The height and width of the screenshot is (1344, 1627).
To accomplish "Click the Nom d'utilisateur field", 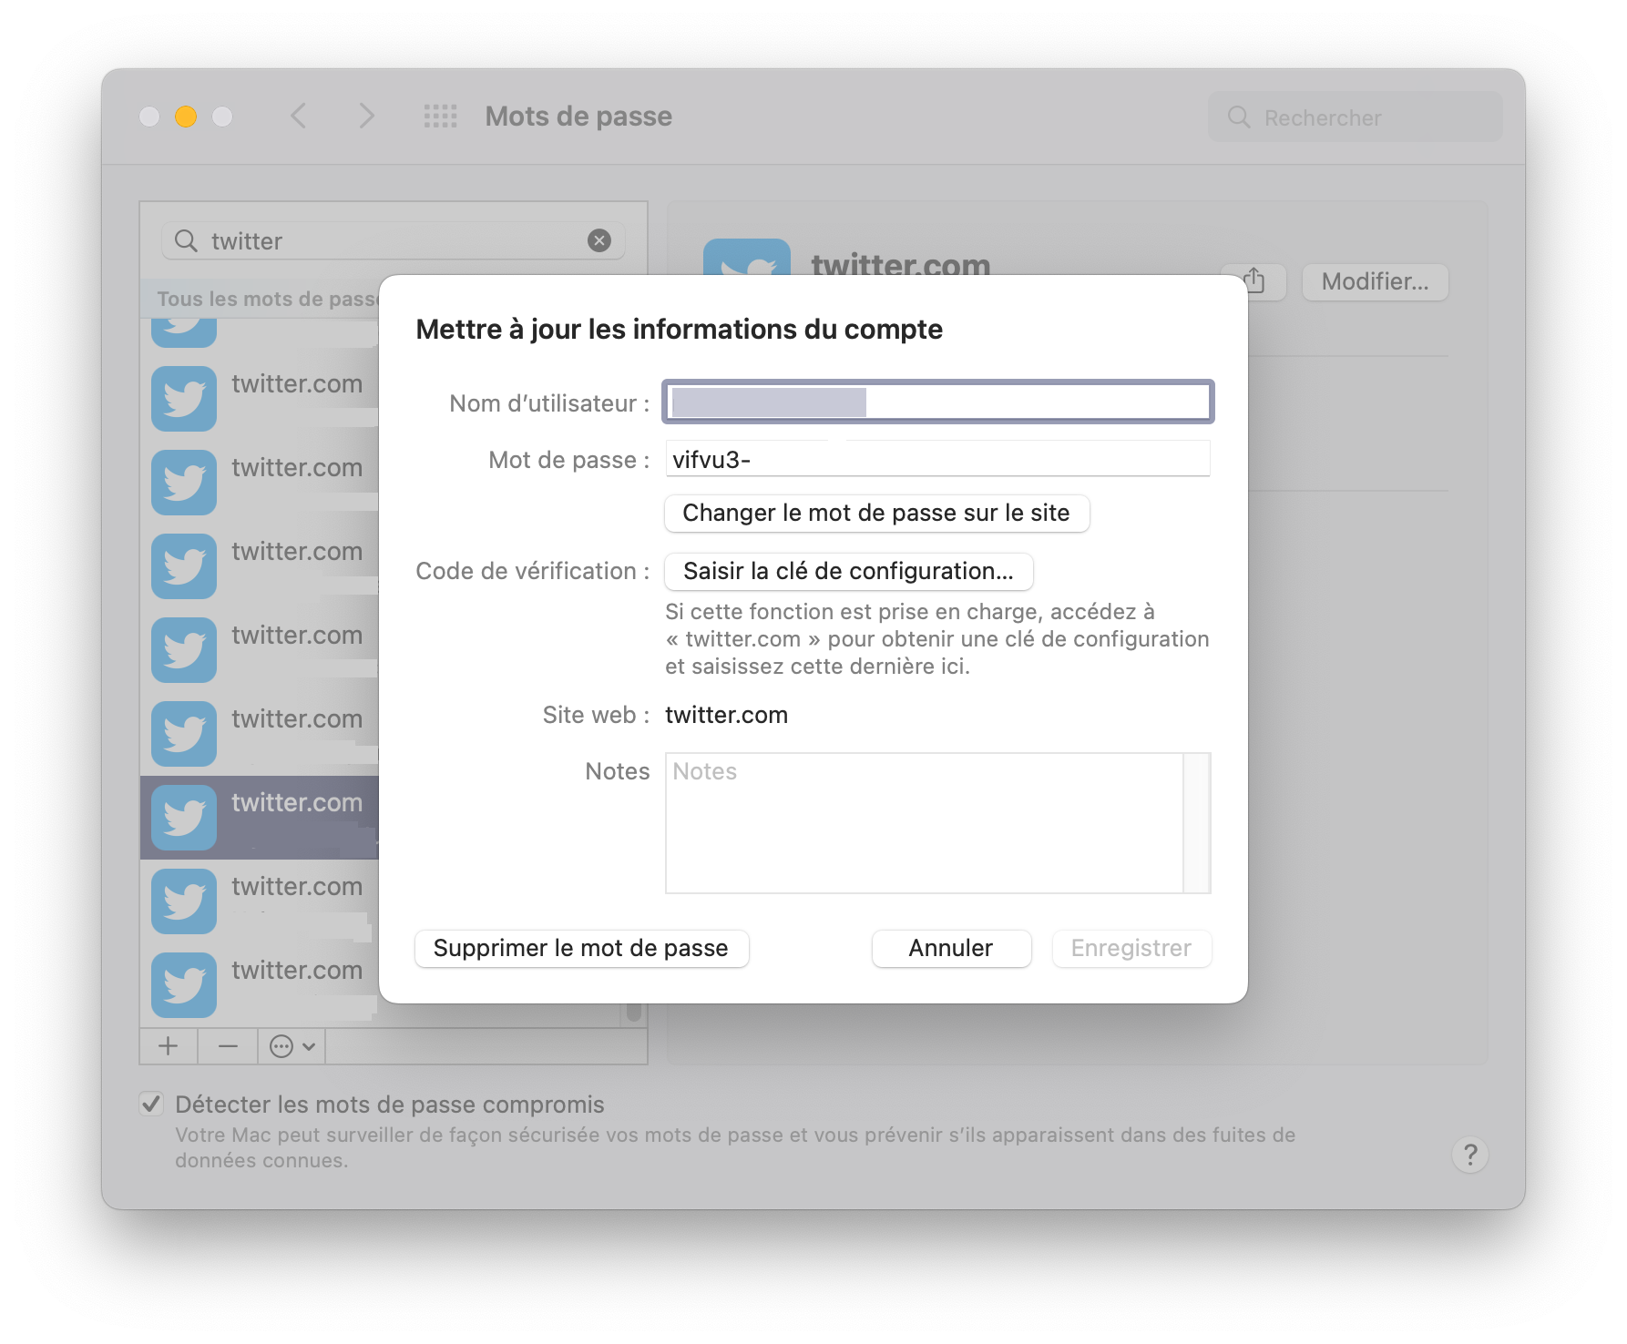I will pos(938,402).
